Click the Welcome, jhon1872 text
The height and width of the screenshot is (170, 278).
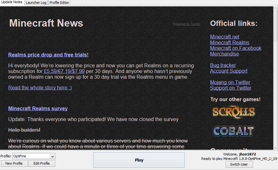point(239,154)
